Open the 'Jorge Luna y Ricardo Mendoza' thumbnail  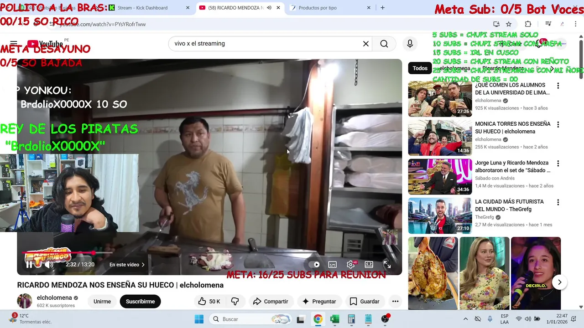[440, 176]
